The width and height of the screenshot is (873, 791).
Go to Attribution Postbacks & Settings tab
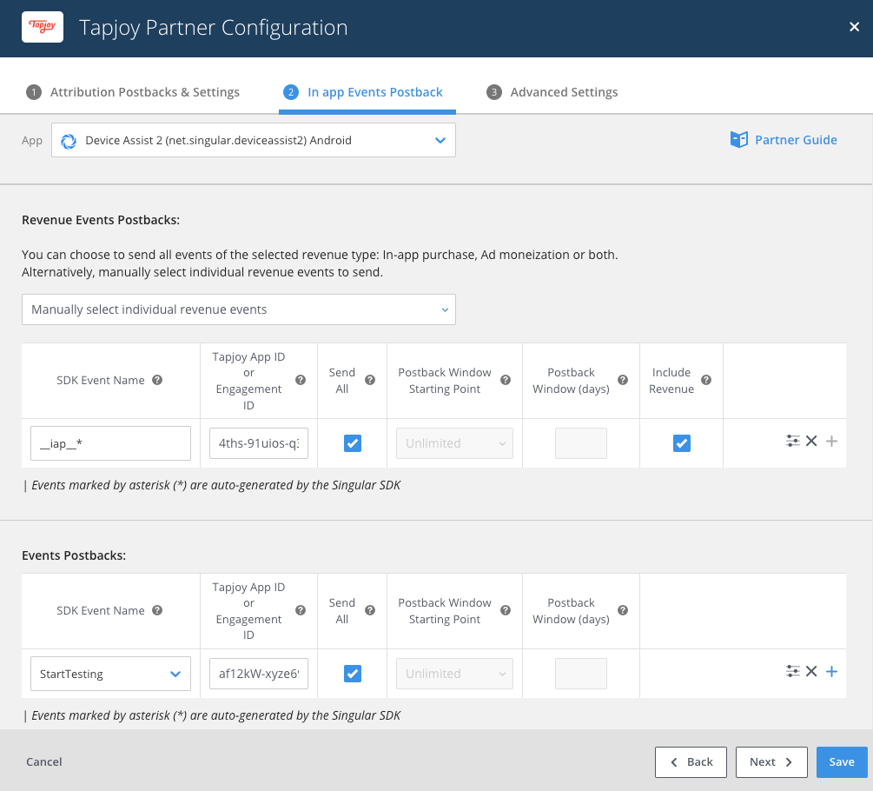click(x=133, y=92)
